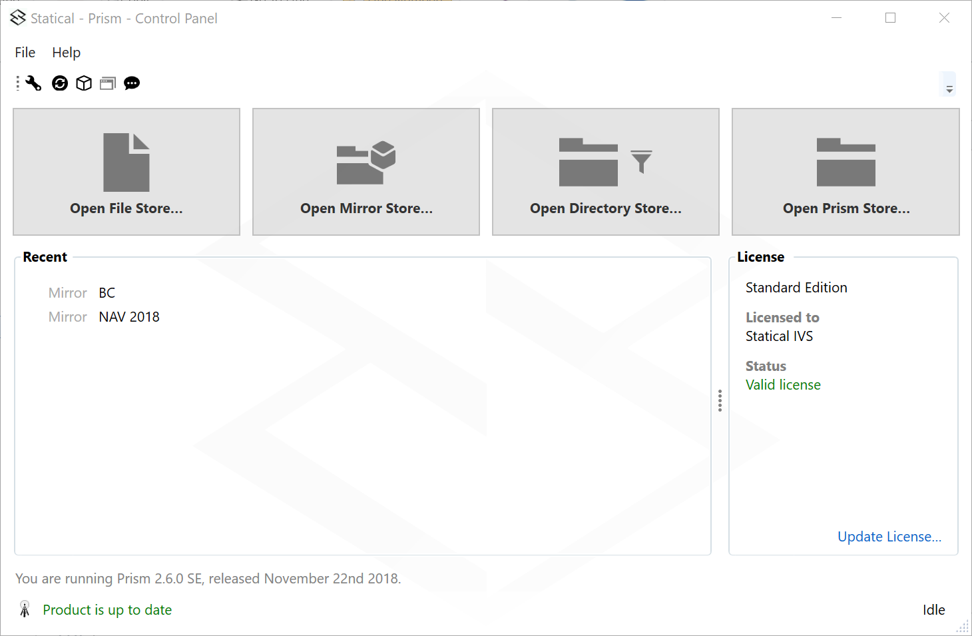Viewport: 972px width, 636px height.
Task: Click the circular refresh toolbar icon
Action: [x=60, y=83]
